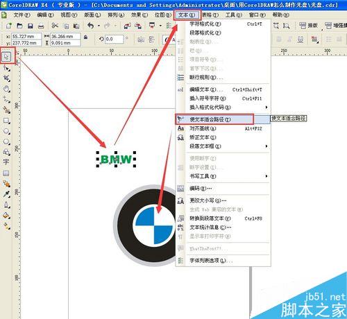
Task: Open the application launcher dropdown arrow
Action: 160,26
